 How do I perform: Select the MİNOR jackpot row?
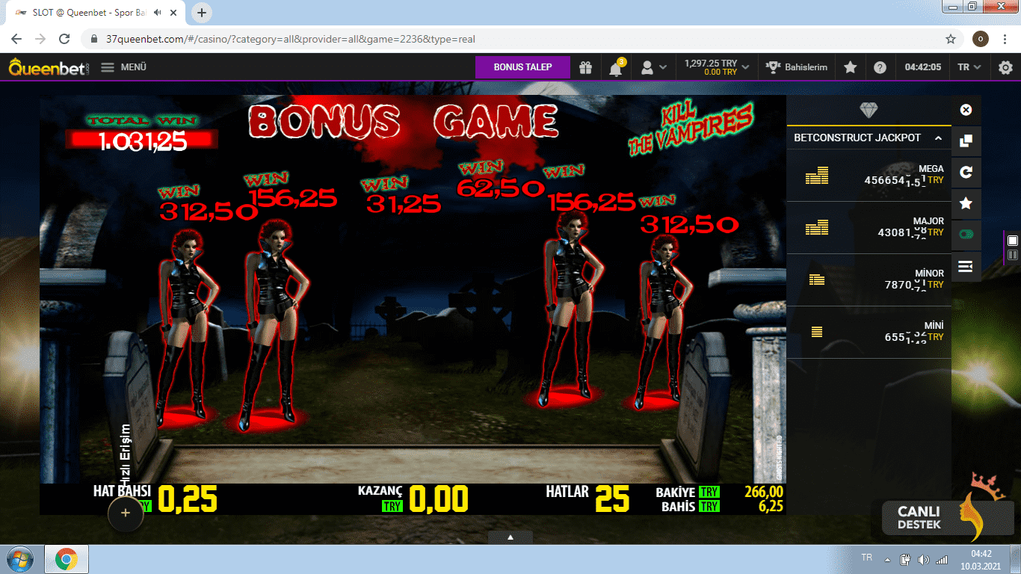click(869, 280)
